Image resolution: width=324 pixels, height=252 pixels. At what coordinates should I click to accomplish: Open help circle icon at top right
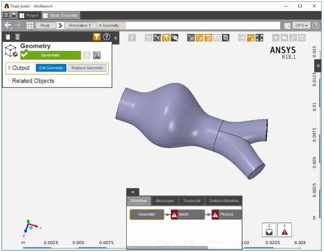point(316,25)
